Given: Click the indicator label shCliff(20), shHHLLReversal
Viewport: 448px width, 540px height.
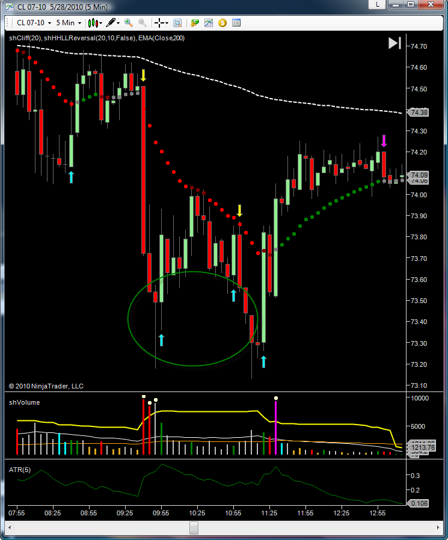Looking at the screenshot, I should 97,38.
